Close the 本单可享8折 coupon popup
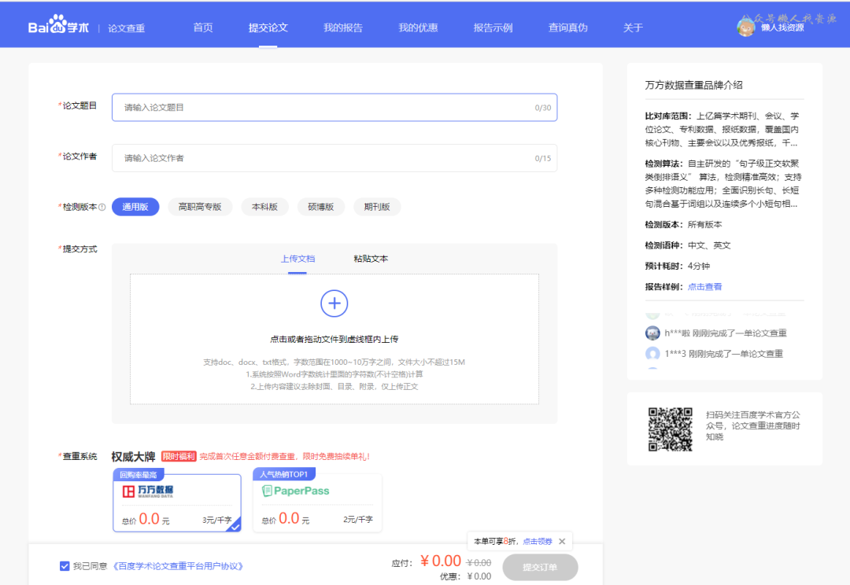 tap(562, 541)
